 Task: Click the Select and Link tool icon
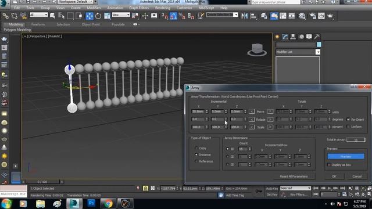coord(5,16)
